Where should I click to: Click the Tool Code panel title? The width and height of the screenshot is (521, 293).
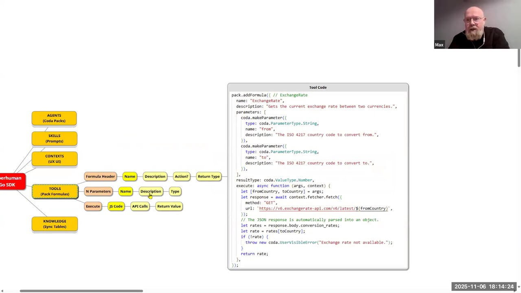tap(318, 87)
